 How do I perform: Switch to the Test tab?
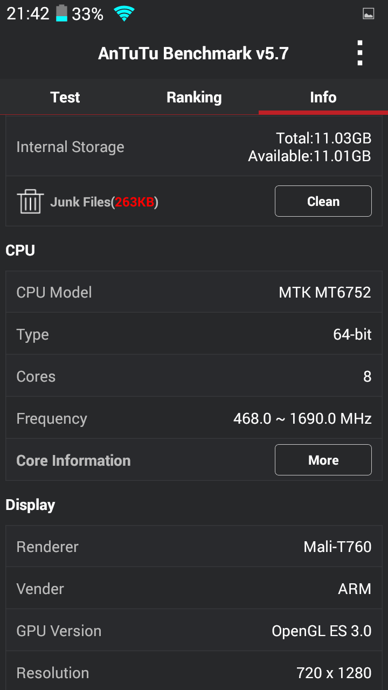pyautogui.click(x=65, y=97)
